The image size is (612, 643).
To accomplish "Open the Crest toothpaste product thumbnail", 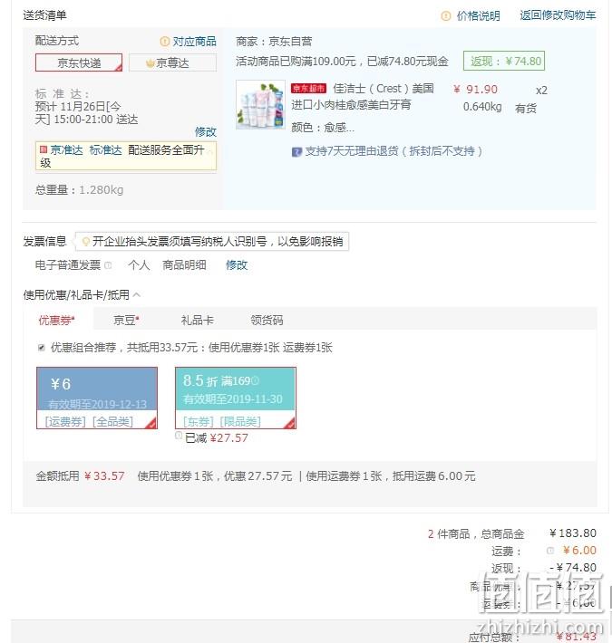I will [260, 104].
